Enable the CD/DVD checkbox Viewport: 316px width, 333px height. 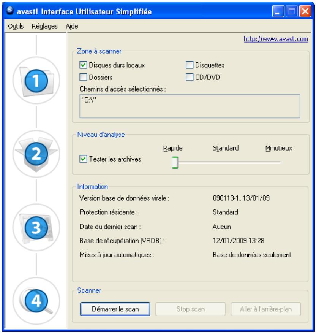189,77
